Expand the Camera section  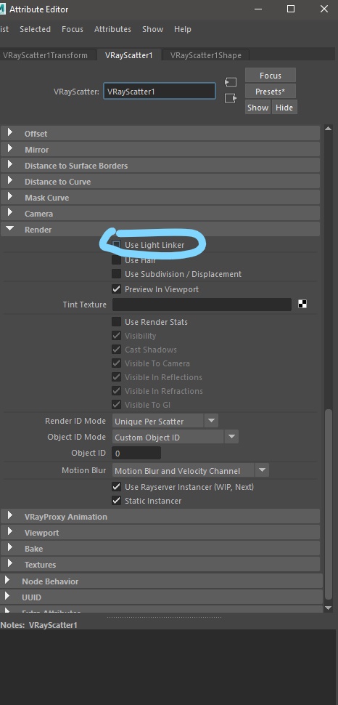click(x=160, y=214)
